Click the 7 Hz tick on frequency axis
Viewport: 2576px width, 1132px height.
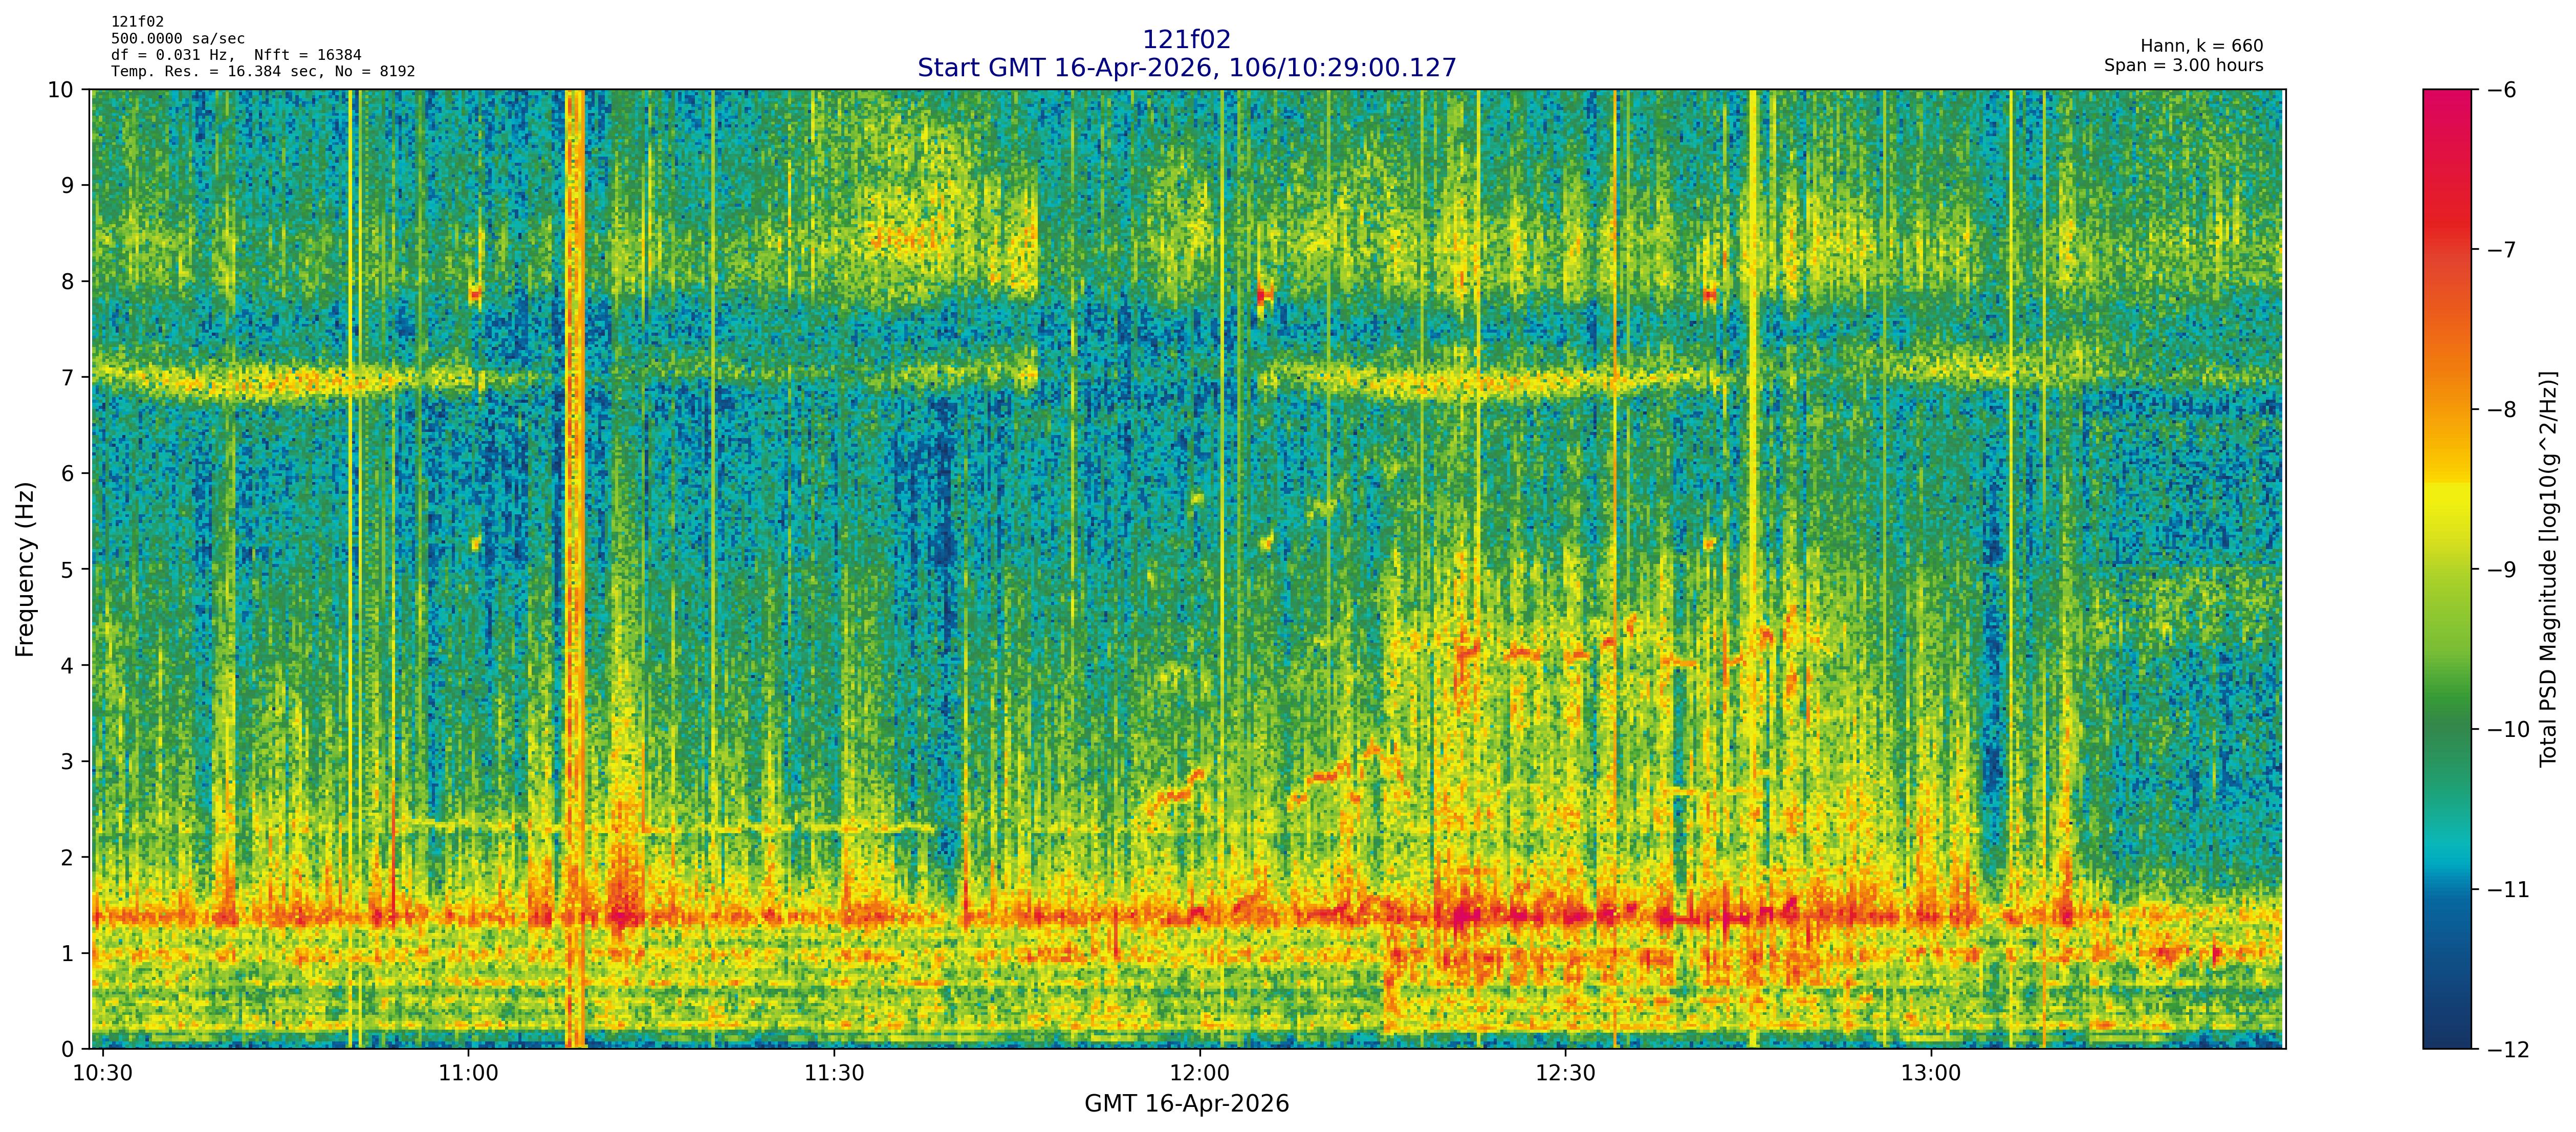point(68,377)
